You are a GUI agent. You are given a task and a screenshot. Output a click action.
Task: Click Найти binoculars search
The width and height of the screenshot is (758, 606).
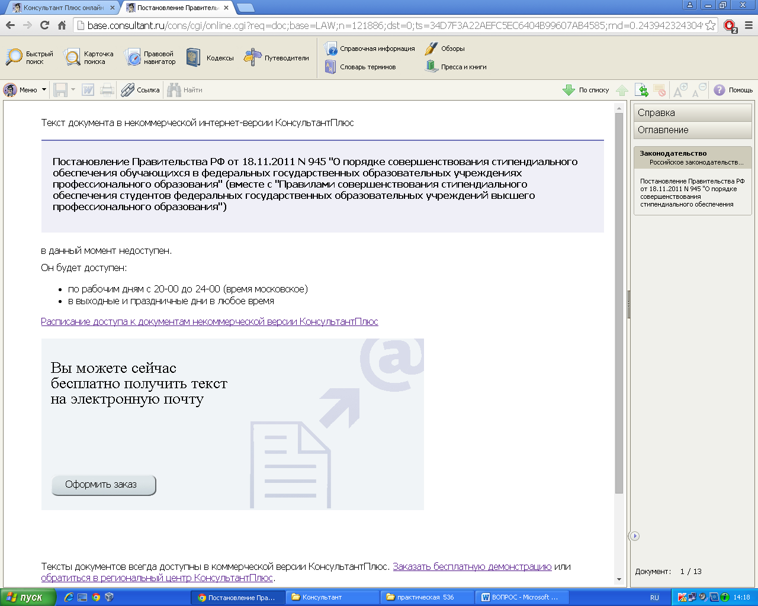[x=185, y=90]
